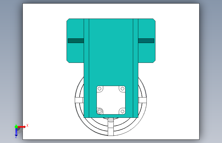The height and width of the screenshot is (143, 222).
Task: Select top-left bolt hole on white flange
Action: coord(100,89)
